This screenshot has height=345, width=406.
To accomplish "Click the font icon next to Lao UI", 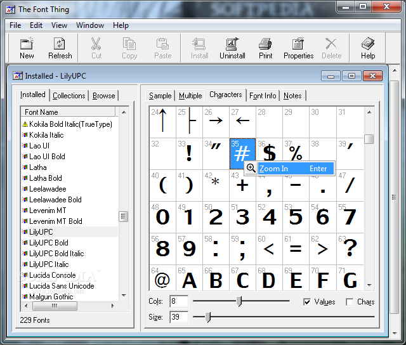I will click(25, 146).
